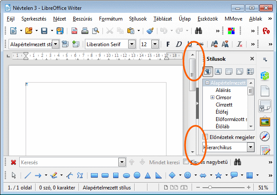Click the Clear Formatting icon
This screenshot has width=277, height=195.
tap(240, 44)
